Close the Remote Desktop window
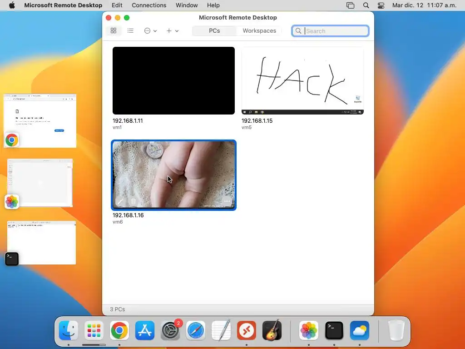Screen dimensions: 465x349 (x=109, y=18)
